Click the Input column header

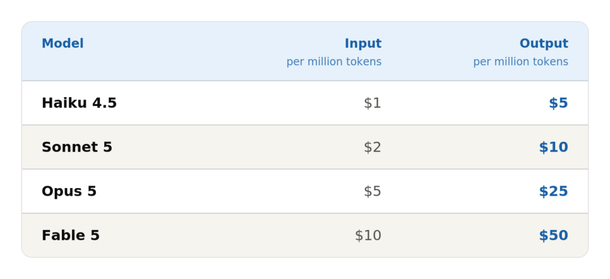click(x=363, y=43)
